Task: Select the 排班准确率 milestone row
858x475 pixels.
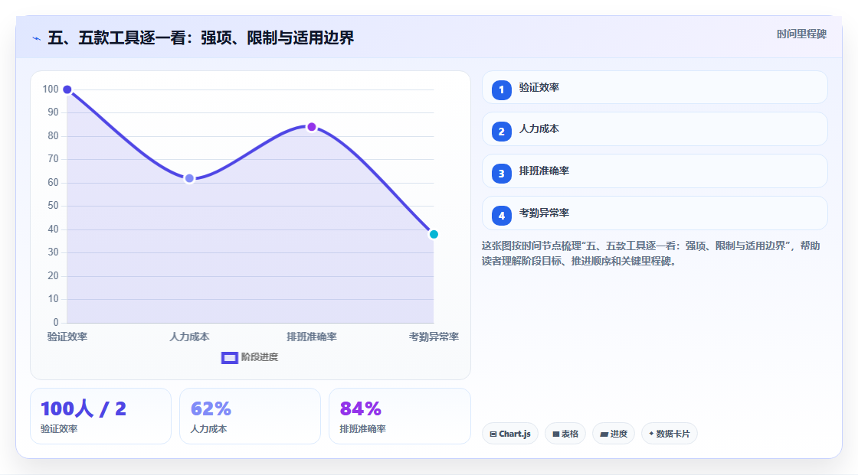Action: (x=654, y=171)
